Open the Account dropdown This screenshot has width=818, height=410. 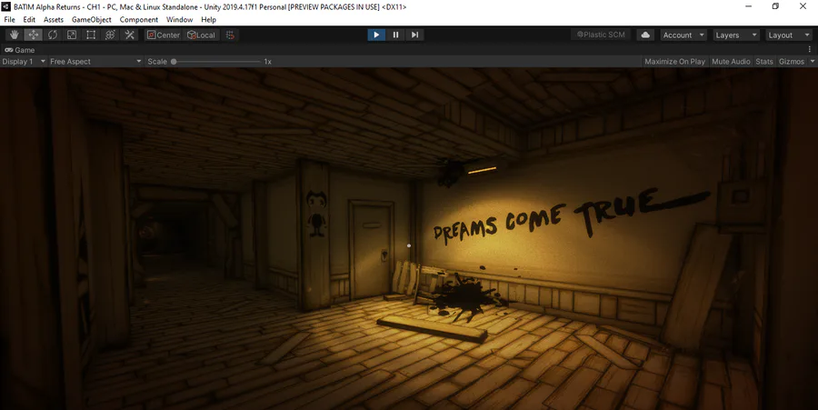(683, 35)
